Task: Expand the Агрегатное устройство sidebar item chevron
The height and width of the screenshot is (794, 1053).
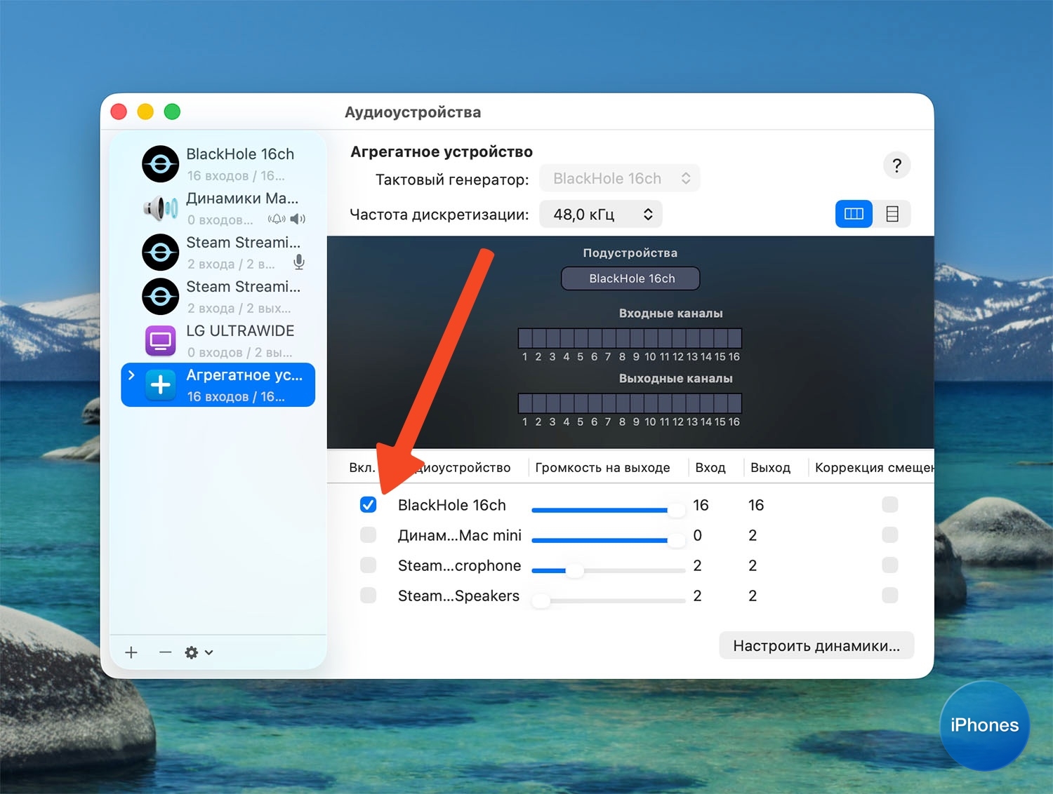Action: (x=131, y=375)
